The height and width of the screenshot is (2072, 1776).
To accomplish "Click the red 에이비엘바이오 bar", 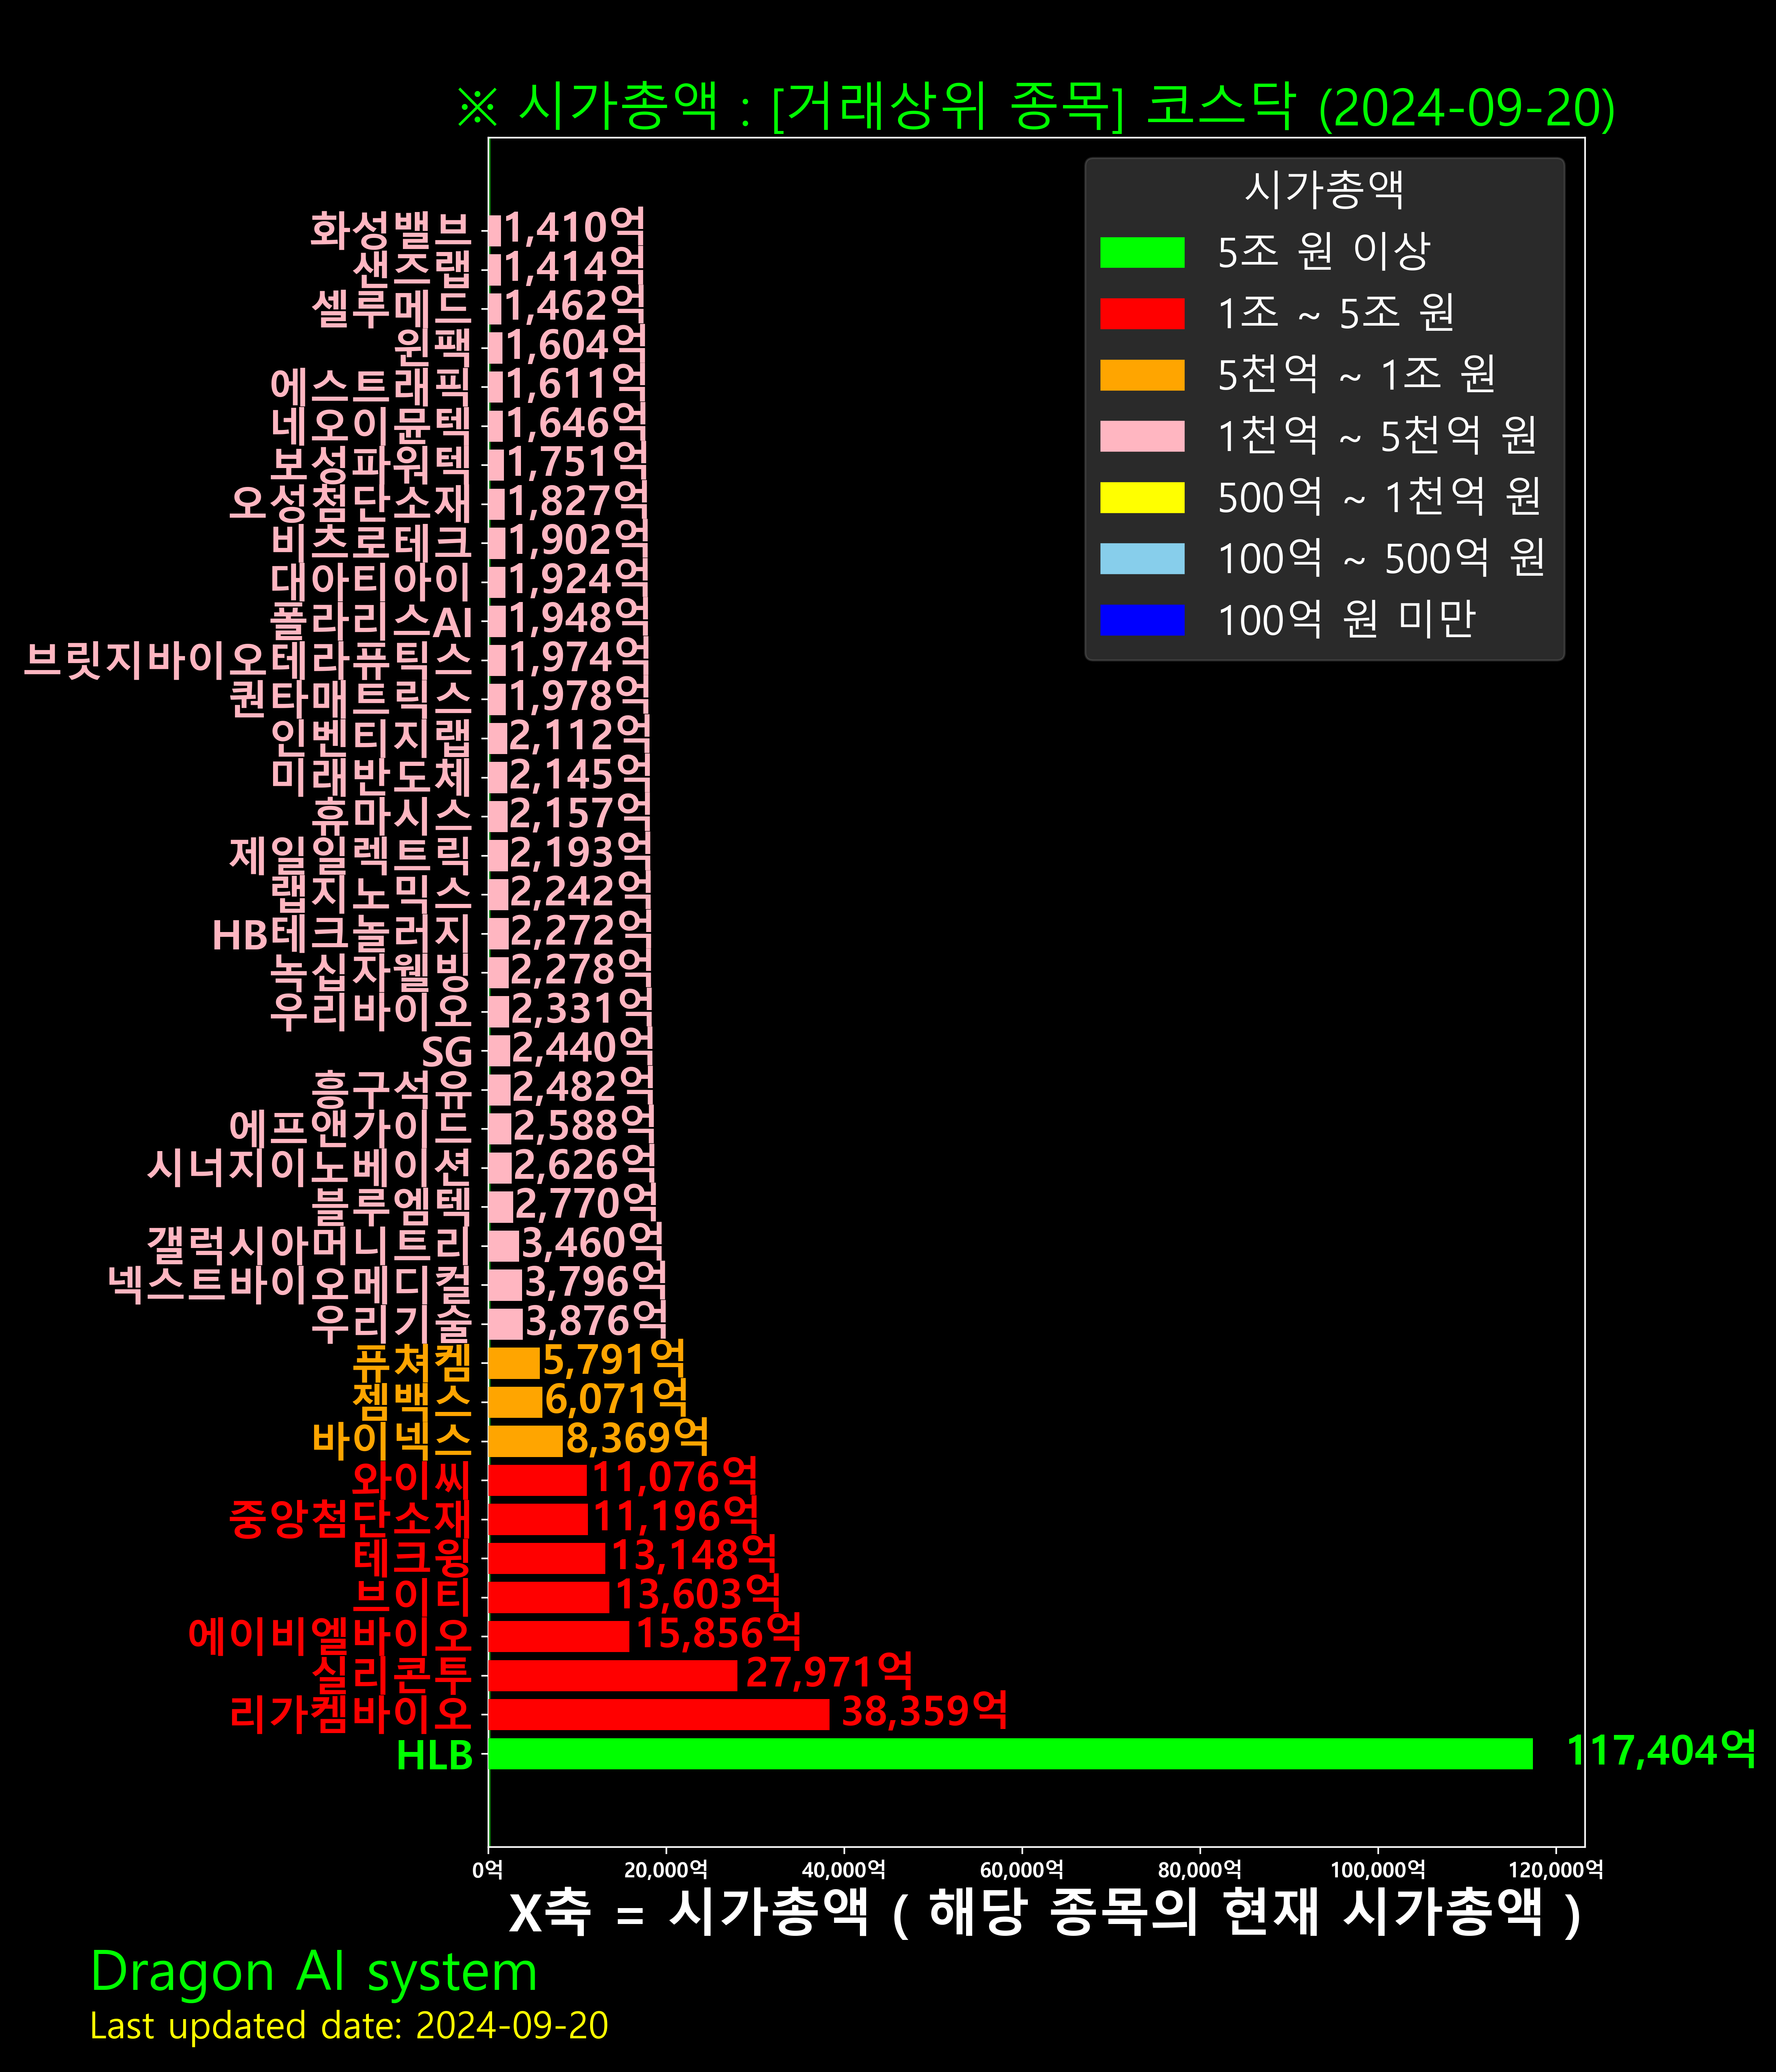I will click(559, 1636).
